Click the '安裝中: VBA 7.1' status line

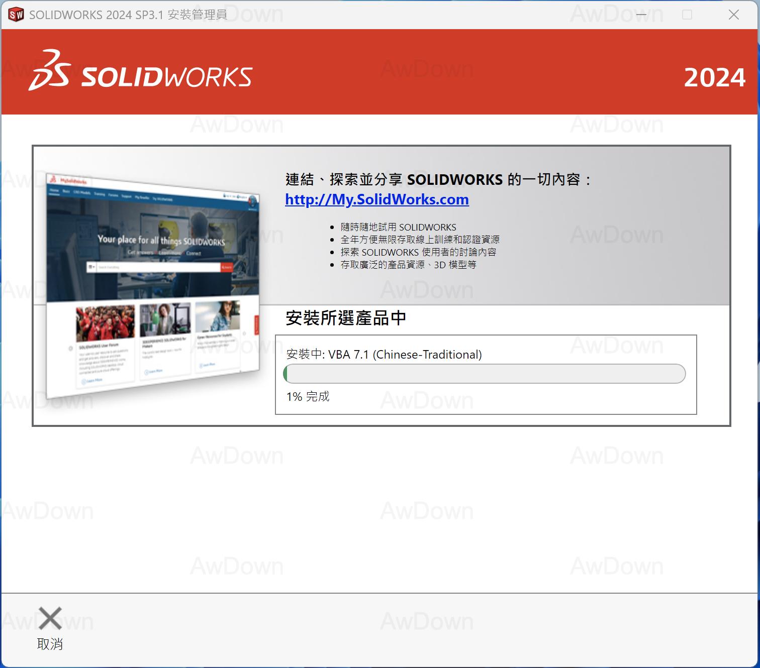point(384,354)
